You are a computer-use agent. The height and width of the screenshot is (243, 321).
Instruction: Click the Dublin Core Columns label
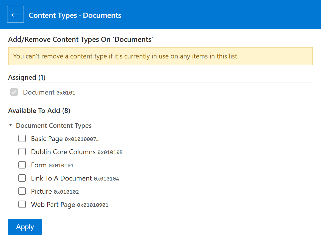click(x=63, y=152)
